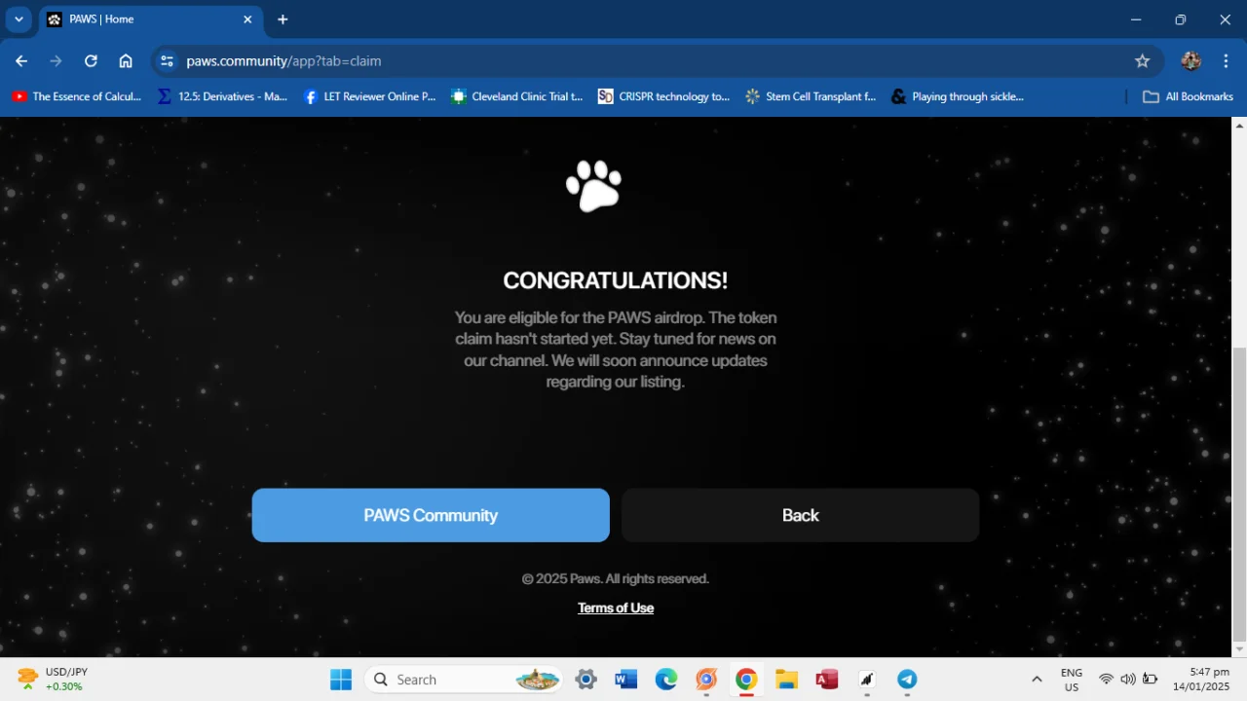
Task: Open the volume speaker icon
Action: 1128,680
